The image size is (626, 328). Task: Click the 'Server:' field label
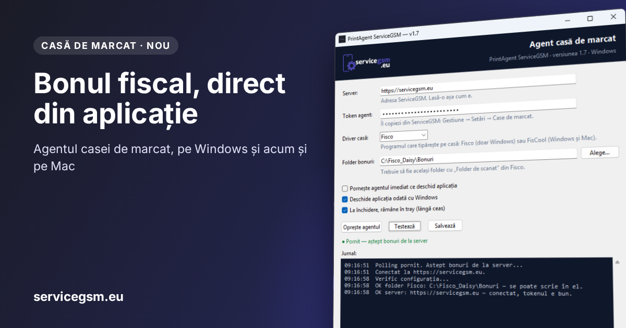tap(350, 93)
